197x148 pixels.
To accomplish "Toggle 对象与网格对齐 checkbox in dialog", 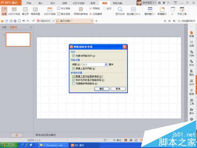I will click(x=74, y=56).
